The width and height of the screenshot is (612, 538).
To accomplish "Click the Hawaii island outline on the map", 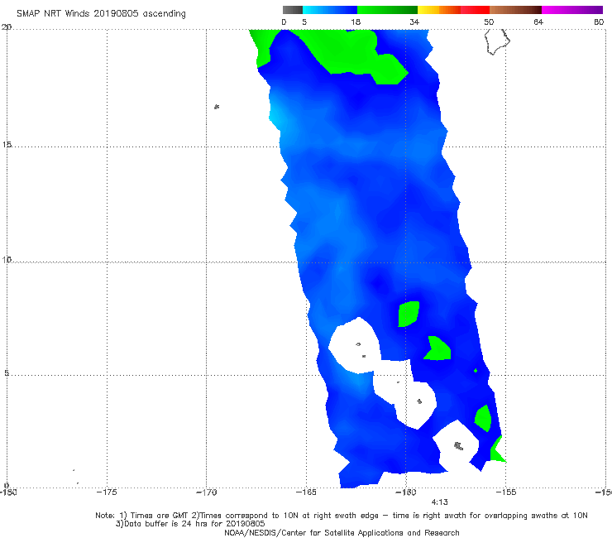I will [x=497, y=42].
